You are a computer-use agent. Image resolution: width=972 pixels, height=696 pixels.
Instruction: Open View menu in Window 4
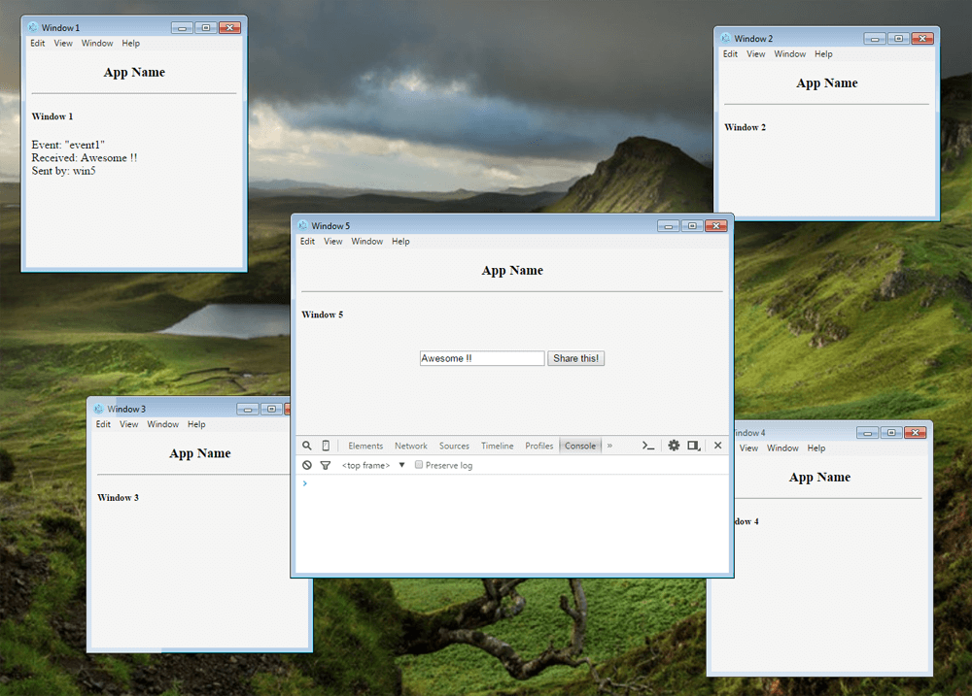(748, 447)
